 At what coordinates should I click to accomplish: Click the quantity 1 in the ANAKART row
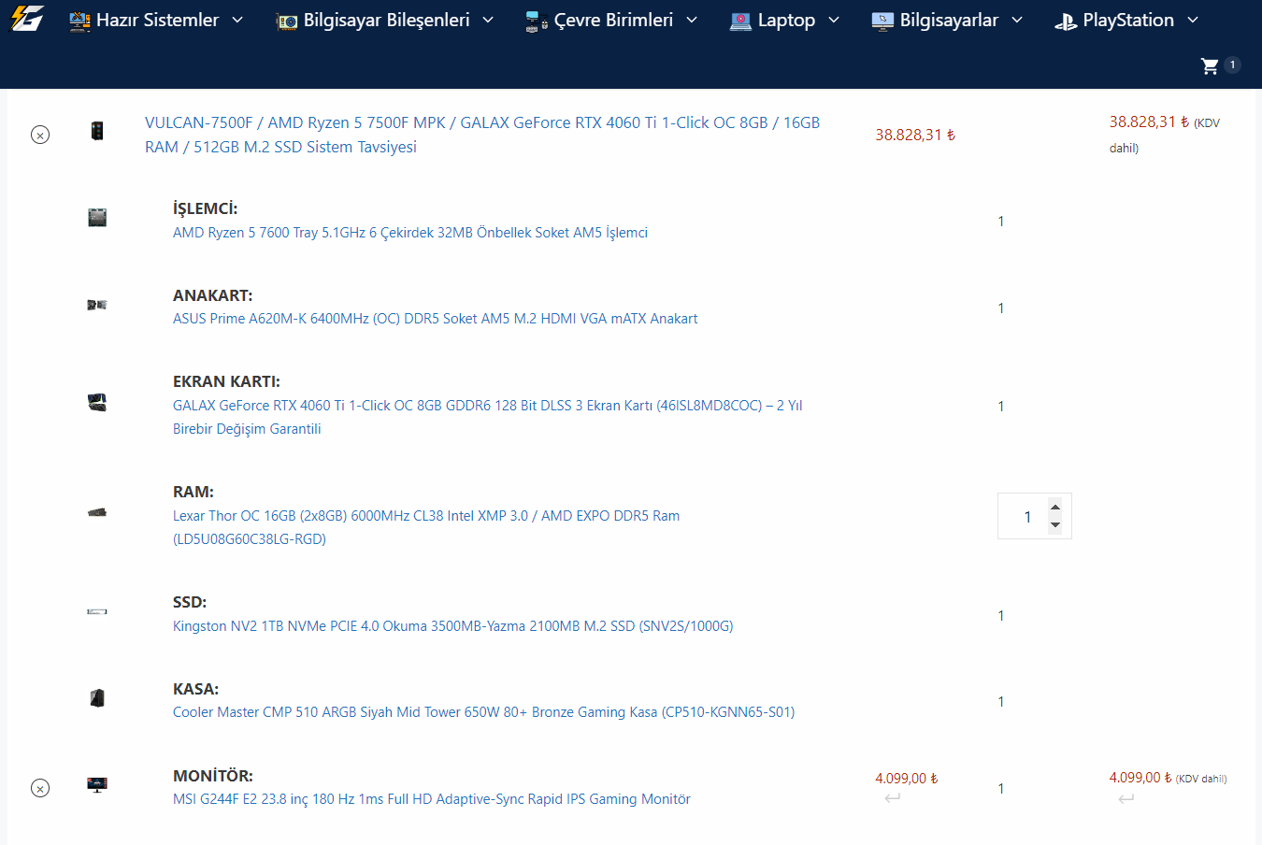coord(1000,308)
